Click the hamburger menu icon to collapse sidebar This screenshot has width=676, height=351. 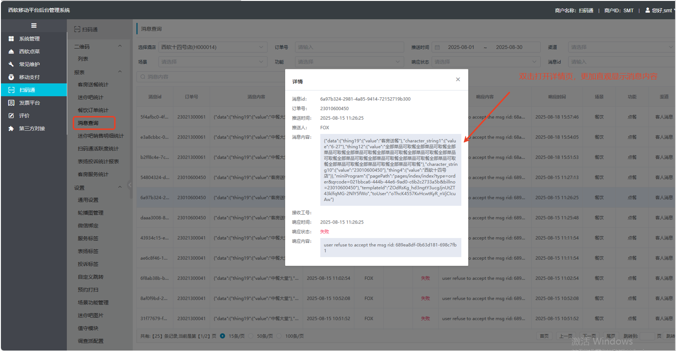coord(33,26)
